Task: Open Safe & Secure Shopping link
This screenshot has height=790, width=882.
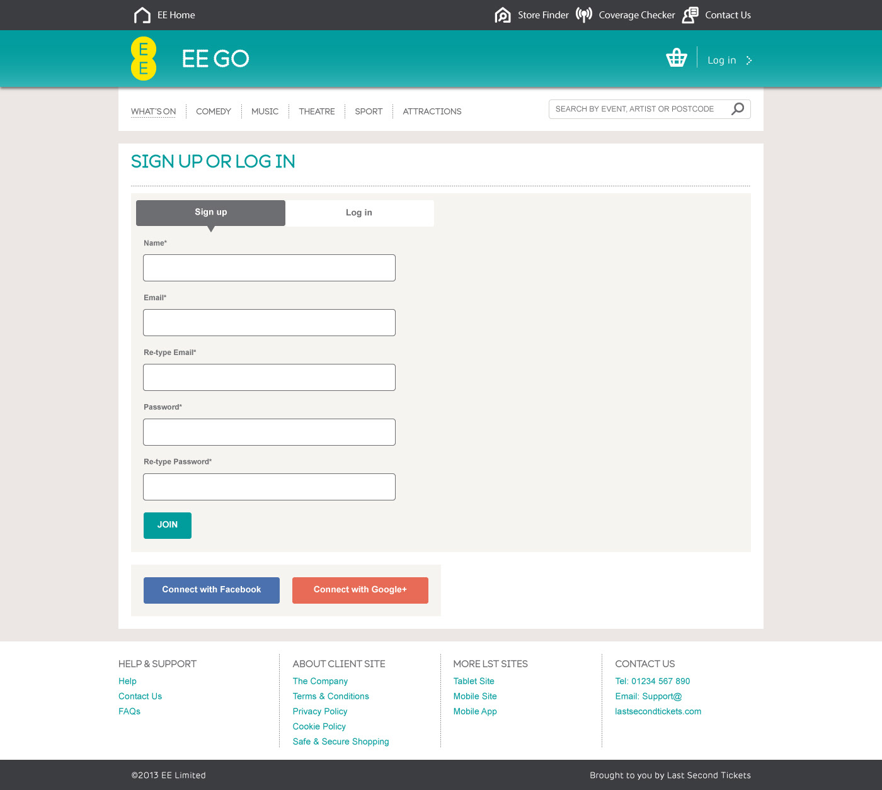Action: pyautogui.click(x=341, y=742)
